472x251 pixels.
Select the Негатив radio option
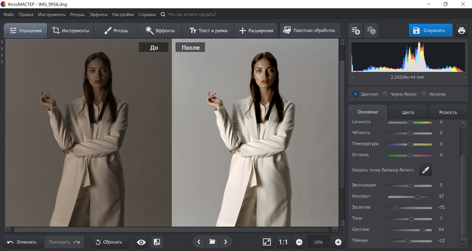[424, 94]
